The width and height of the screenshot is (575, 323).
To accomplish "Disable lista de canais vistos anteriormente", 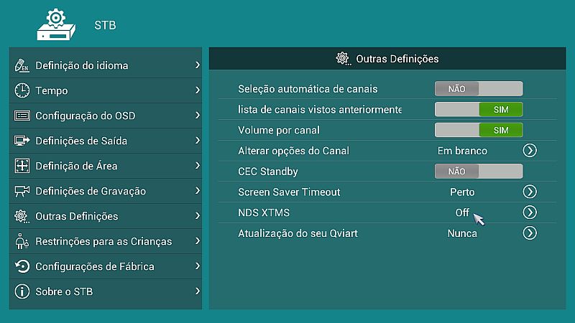I will pos(479,110).
